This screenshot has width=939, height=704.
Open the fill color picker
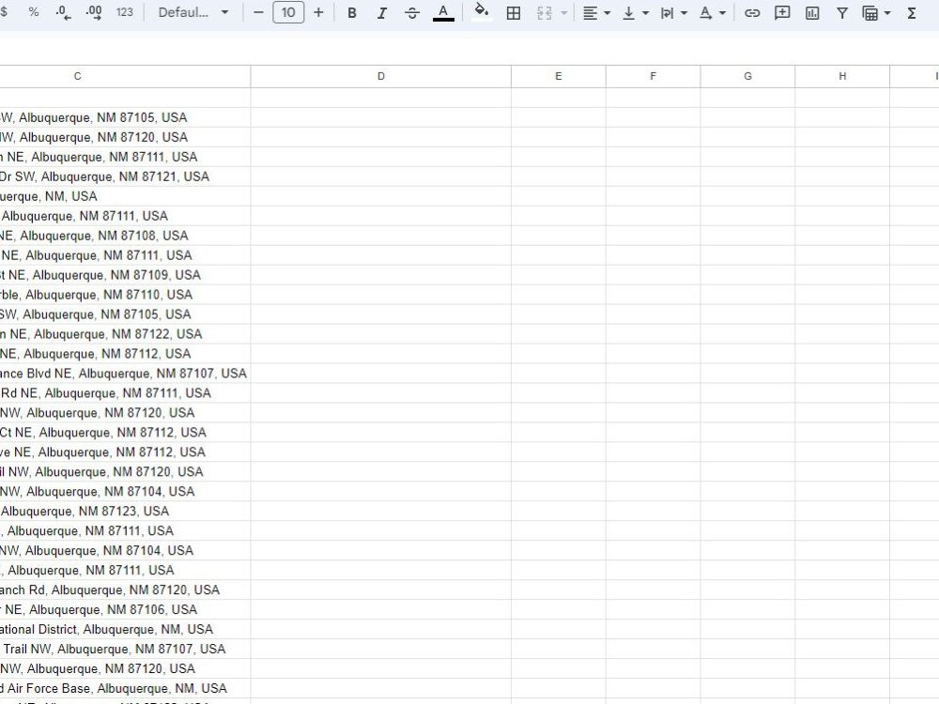point(482,12)
